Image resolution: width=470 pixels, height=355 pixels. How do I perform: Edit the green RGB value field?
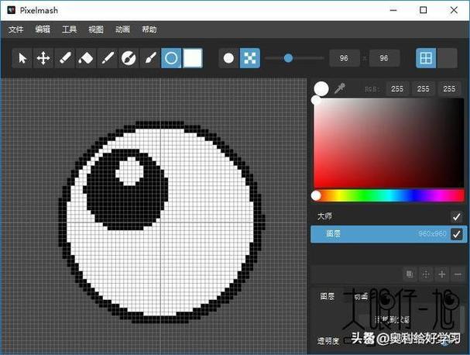click(424, 89)
